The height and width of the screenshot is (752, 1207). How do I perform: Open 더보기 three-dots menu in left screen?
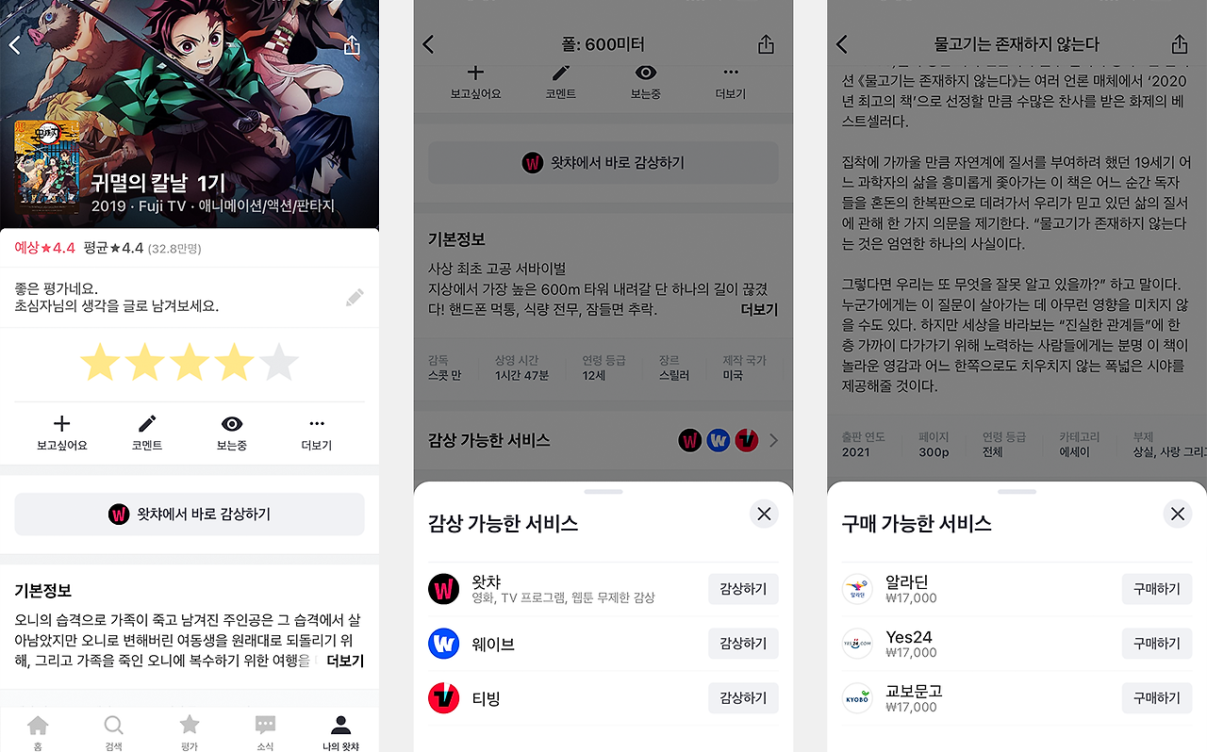tap(317, 424)
